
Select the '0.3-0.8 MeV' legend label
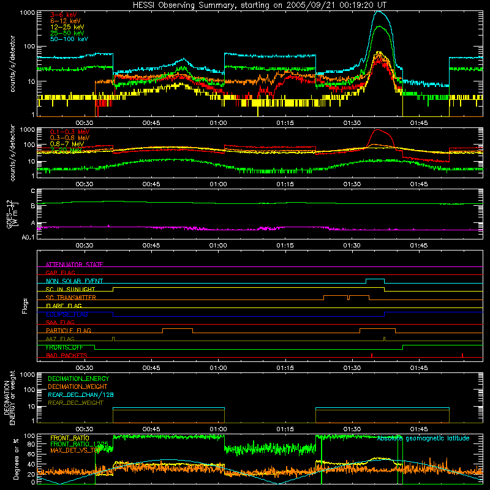pyautogui.click(x=70, y=138)
